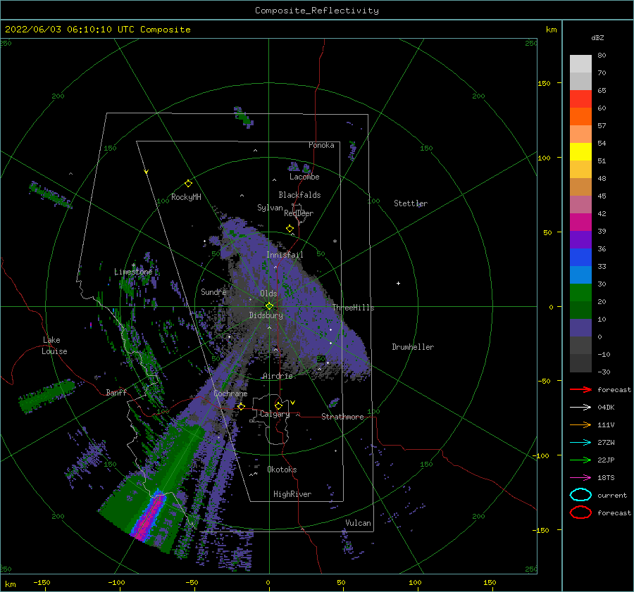Click the dBZ scale heading
Image resolution: width=634 pixels, height=592 pixels.
pyautogui.click(x=597, y=37)
